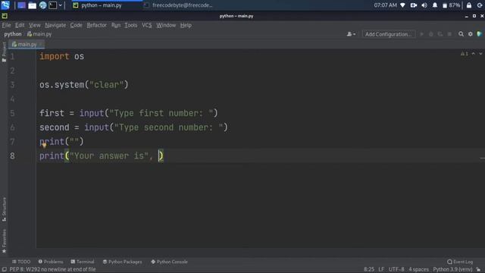Click the 8:25 caret position indicator
The width and height of the screenshot is (485, 273).
click(x=369, y=269)
